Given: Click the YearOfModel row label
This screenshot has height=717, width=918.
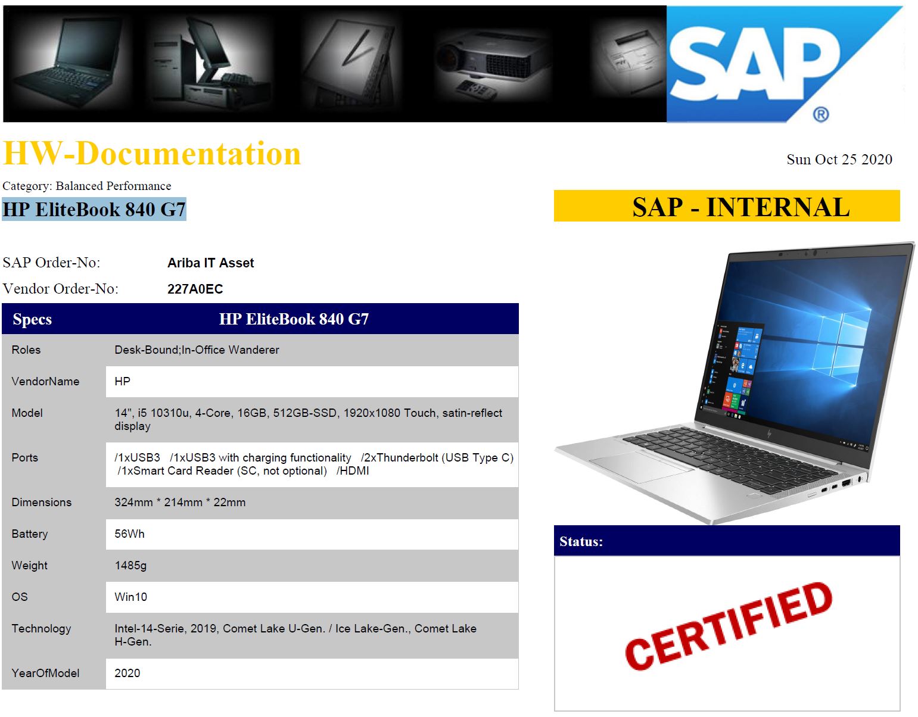Looking at the screenshot, I should point(45,674).
